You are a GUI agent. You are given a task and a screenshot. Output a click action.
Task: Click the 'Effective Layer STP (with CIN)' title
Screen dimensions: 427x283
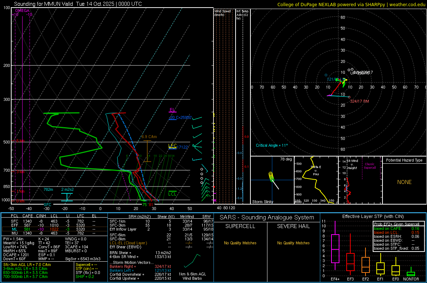click(373, 216)
